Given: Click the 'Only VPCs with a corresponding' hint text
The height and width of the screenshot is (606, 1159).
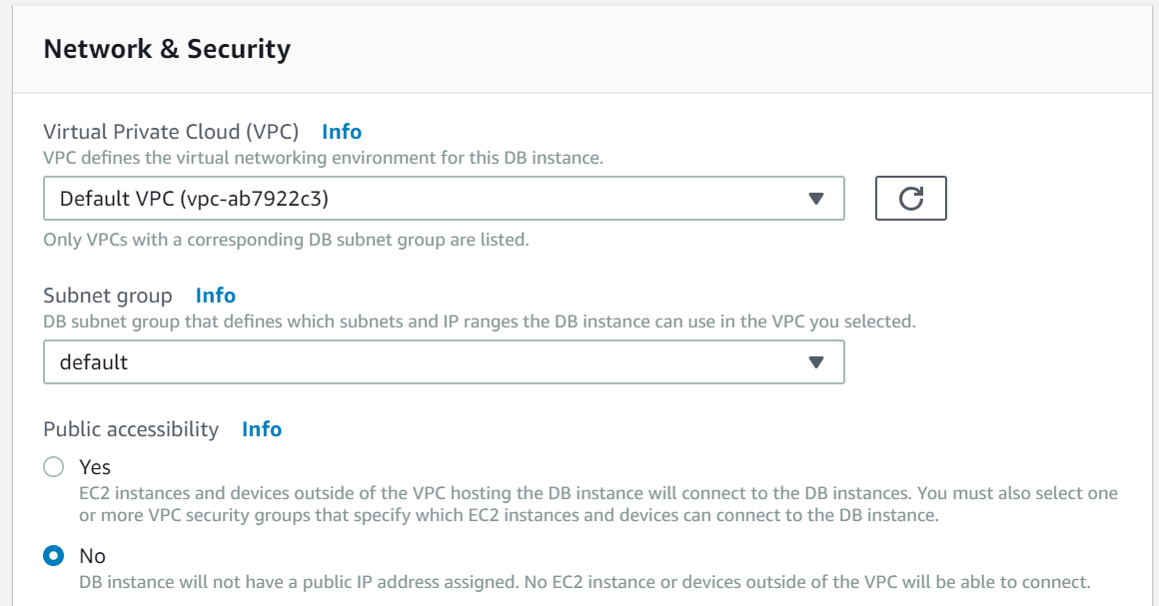Looking at the screenshot, I should (286, 240).
